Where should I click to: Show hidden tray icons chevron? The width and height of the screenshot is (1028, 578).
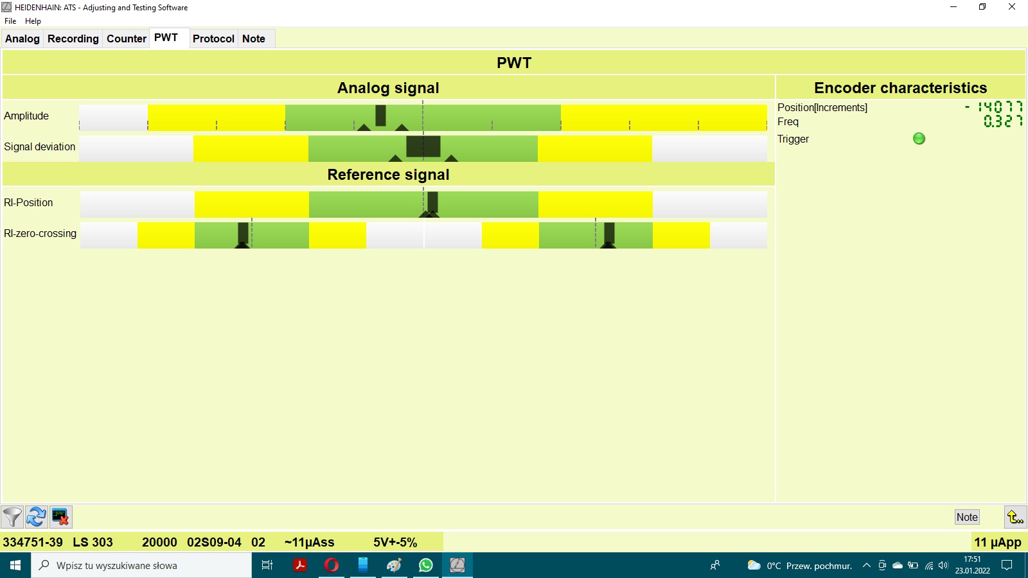(x=866, y=565)
